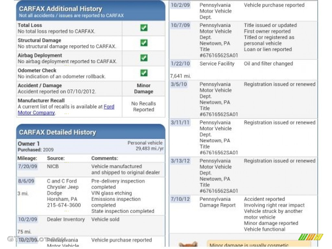Click the Minor Damage status cell

pos(144,89)
